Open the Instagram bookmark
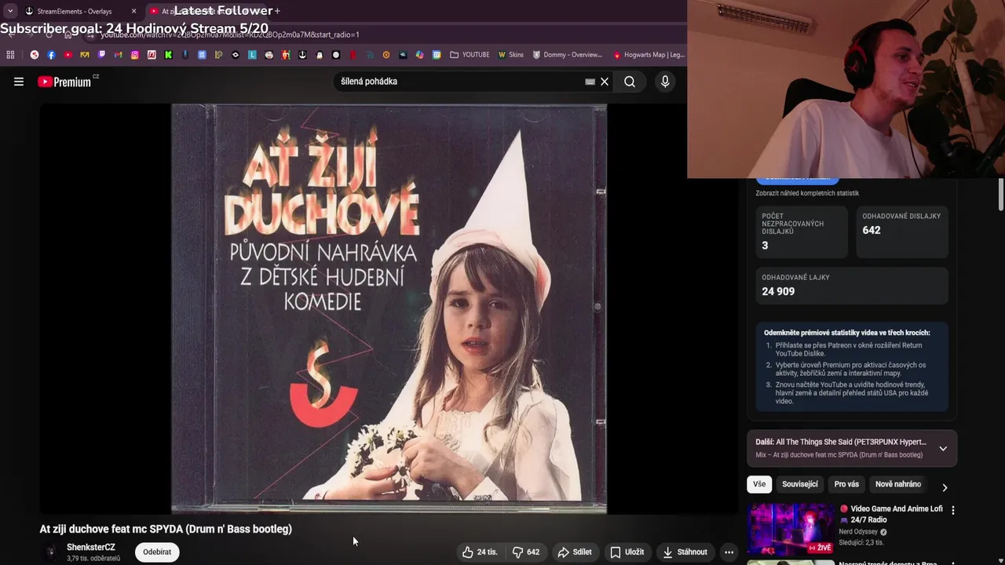The image size is (1005, 565). 135,55
